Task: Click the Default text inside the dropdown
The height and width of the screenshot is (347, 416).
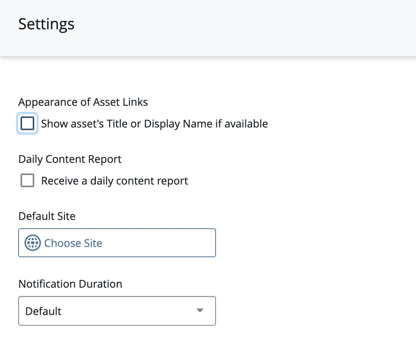Action: tap(43, 311)
